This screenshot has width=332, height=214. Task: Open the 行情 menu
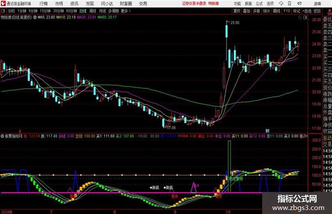[44, 4]
